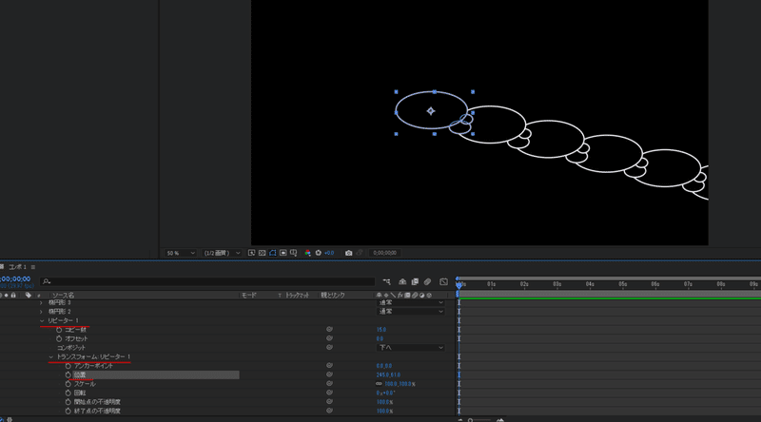Click pick whip icon on オフセット row
Screen dimensions: 761x422
329,338
